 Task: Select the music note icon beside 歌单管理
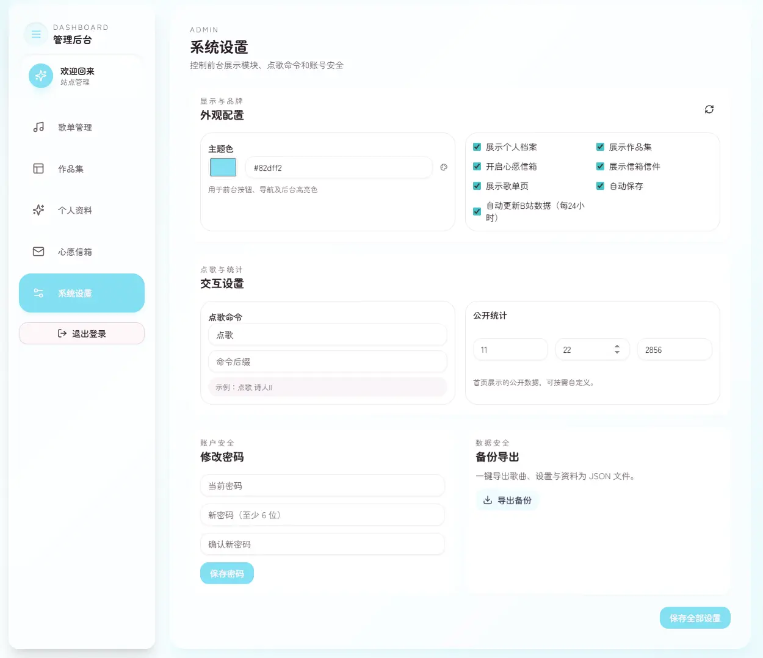tap(38, 127)
